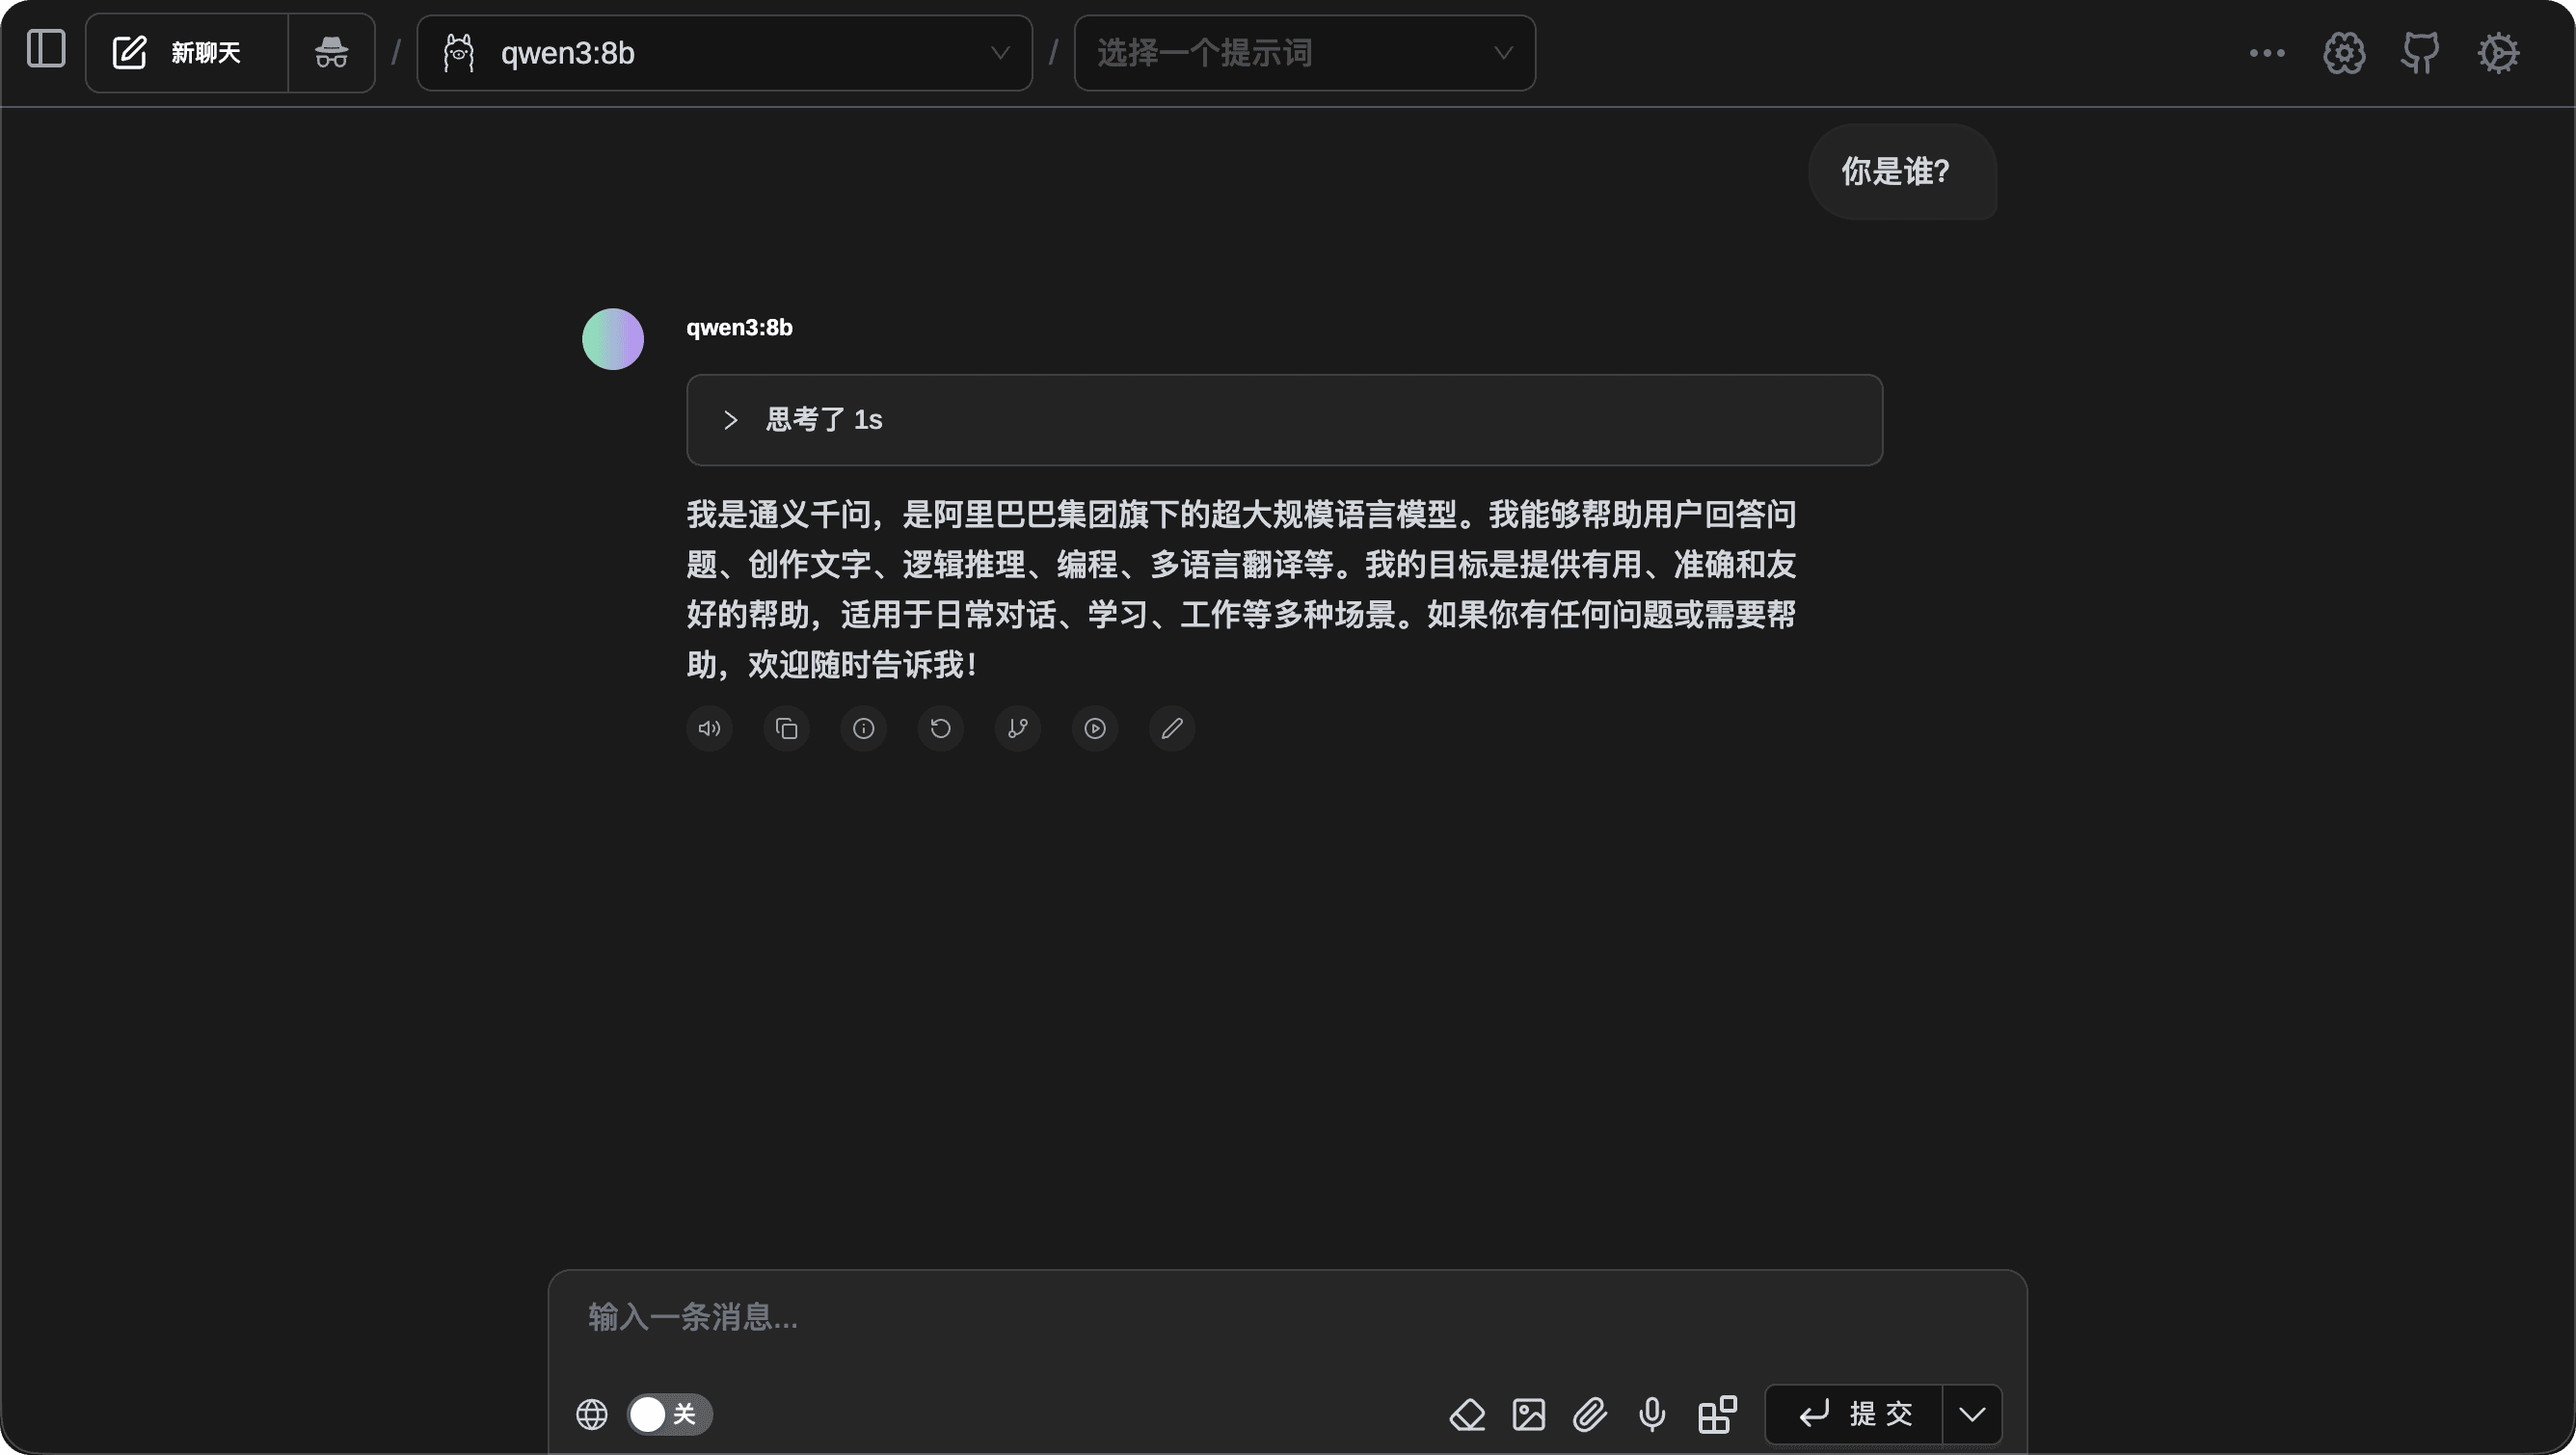Edit the assistant message with the pencil icon
This screenshot has height=1455, width=2576.
click(1171, 728)
